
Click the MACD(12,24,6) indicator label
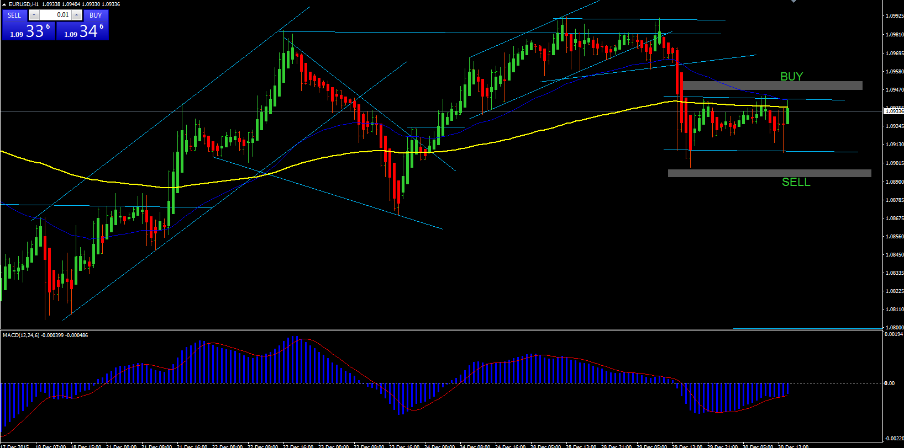pos(45,335)
